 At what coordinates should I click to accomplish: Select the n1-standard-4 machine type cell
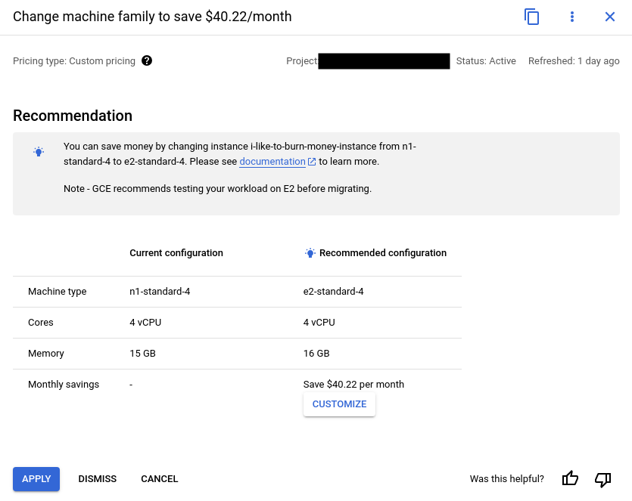click(x=159, y=291)
